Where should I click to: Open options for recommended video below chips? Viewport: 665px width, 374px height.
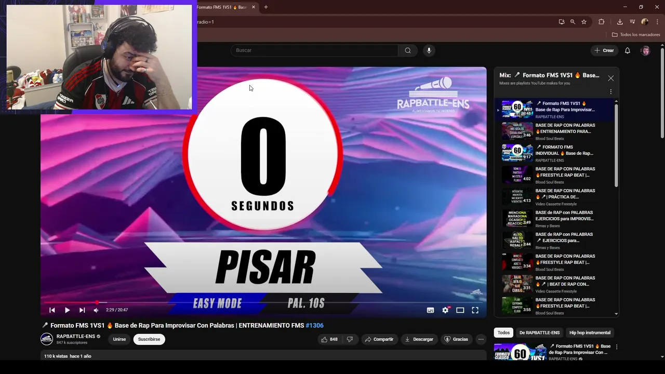click(x=617, y=347)
